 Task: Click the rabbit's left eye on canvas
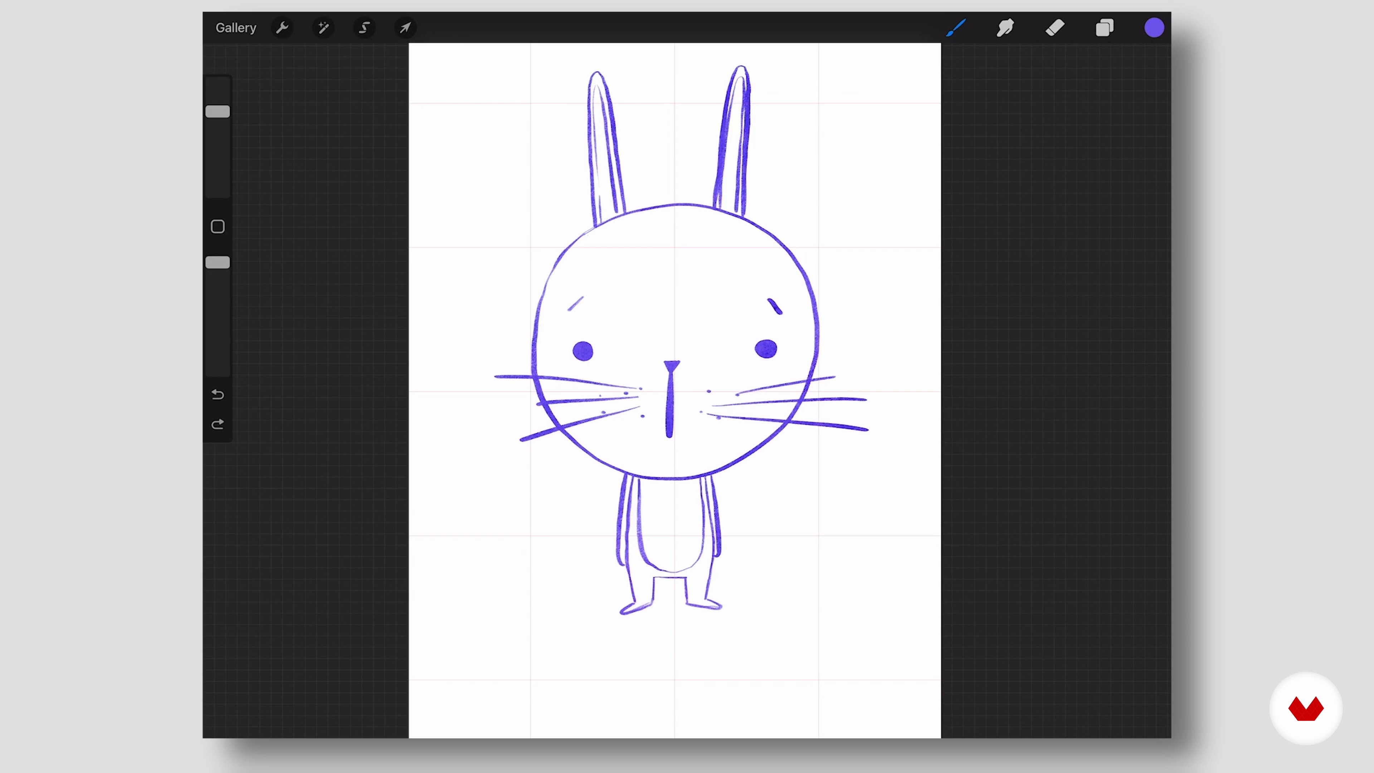[x=583, y=351]
